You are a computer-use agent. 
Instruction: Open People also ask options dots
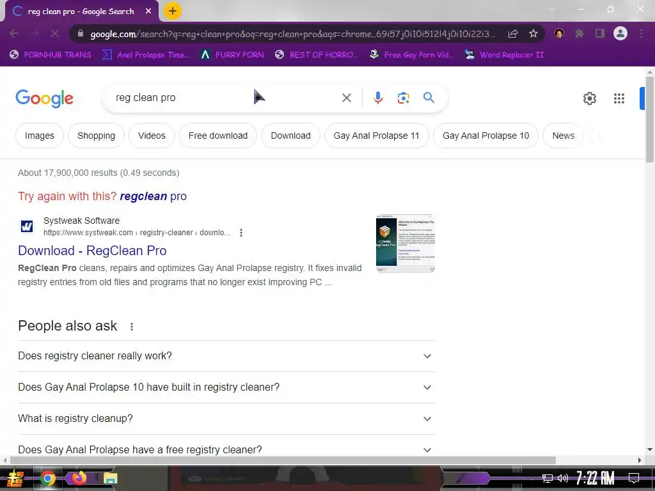132,327
